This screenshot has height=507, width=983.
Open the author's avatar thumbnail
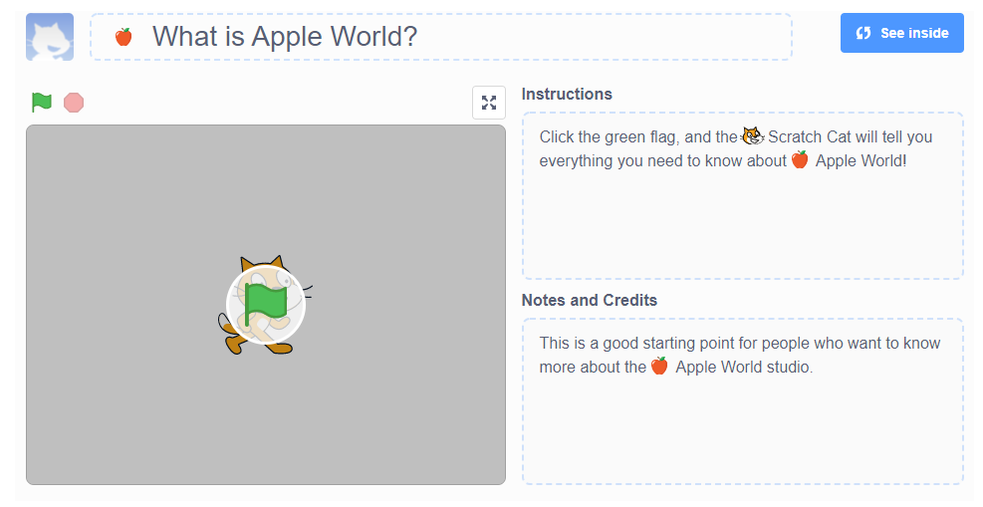pyautogui.click(x=50, y=37)
